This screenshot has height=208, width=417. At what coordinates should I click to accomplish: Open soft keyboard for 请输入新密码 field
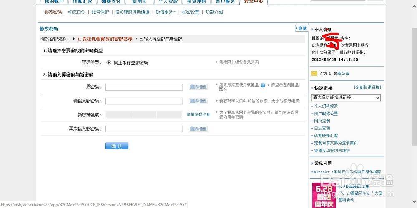point(198,101)
